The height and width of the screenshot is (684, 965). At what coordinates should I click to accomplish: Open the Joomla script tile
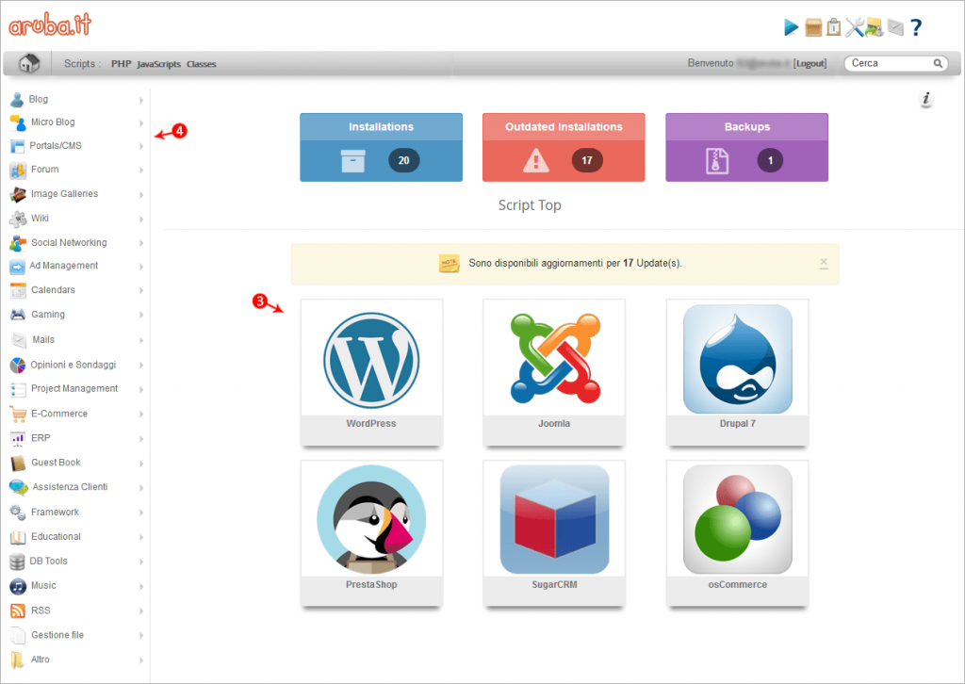point(554,372)
